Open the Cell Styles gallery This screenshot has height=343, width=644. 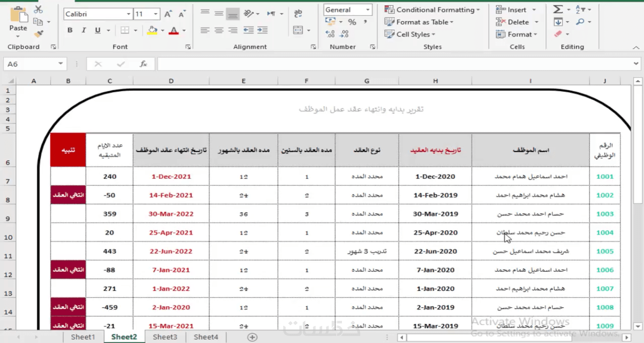(x=410, y=35)
